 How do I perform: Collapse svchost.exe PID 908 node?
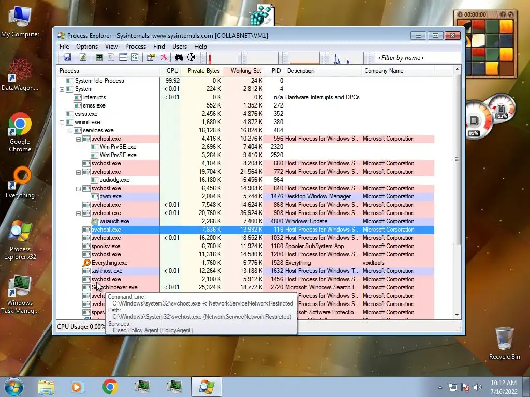tap(79, 213)
